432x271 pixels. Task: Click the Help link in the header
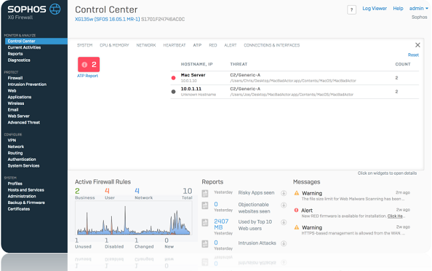click(398, 9)
